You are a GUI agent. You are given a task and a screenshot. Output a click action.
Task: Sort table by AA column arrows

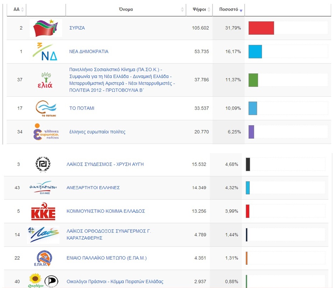click(x=23, y=10)
